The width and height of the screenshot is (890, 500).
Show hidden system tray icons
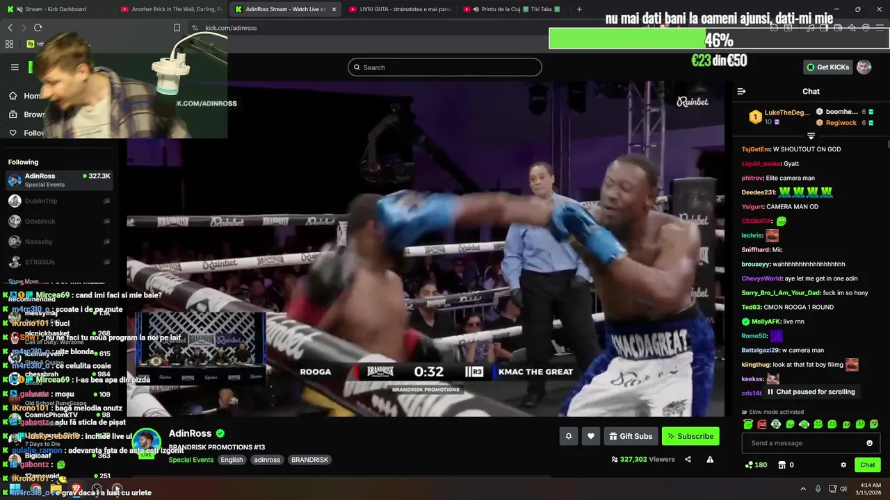pyautogui.click(x=803, y=489)
